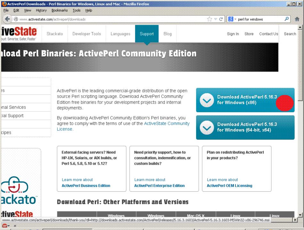Click the 'Plan on redistributing ActivePerl' text
304x230 pixels.
[235, 155]
